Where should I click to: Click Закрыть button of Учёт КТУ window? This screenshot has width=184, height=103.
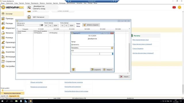coord(124,77)
